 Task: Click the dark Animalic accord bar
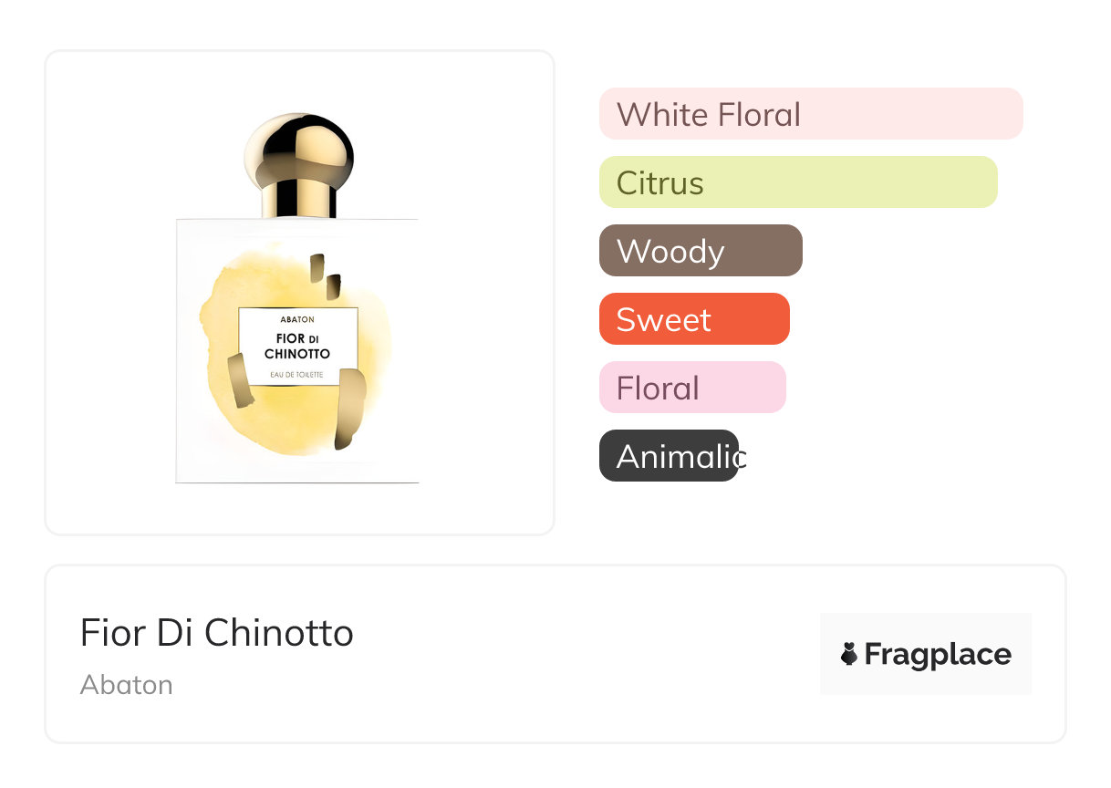(669, 456)
